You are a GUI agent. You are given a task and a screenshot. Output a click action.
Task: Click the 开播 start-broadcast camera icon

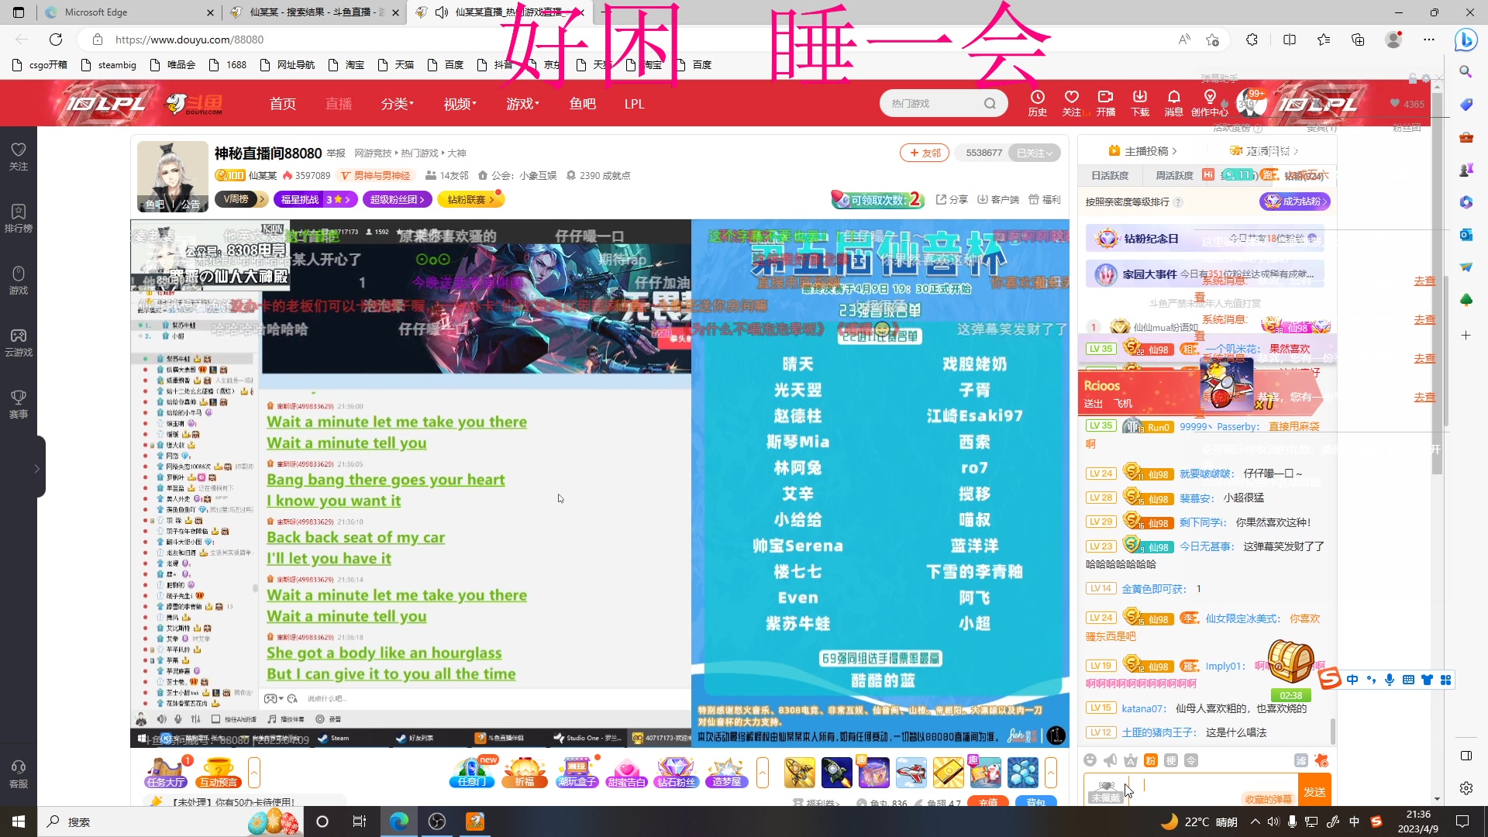tap(1105, 102)
